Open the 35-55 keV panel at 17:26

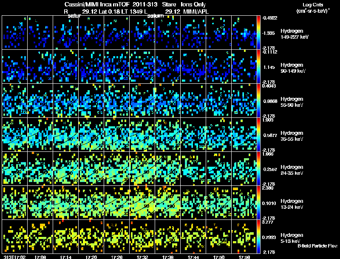tap(116, 135)
